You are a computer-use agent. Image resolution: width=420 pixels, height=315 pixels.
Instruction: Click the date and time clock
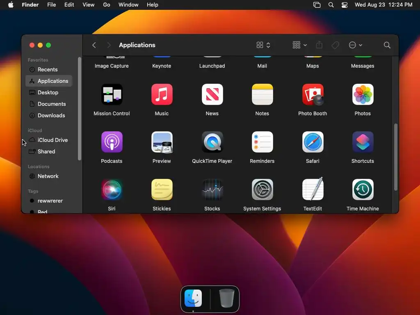pos(383,5)
